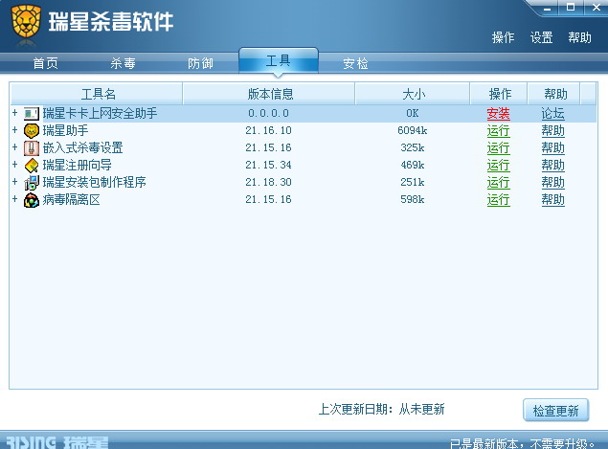Select the 病毒隔离区 name text
The width and height of the screenshot is (608, 449).
[72, 200]
